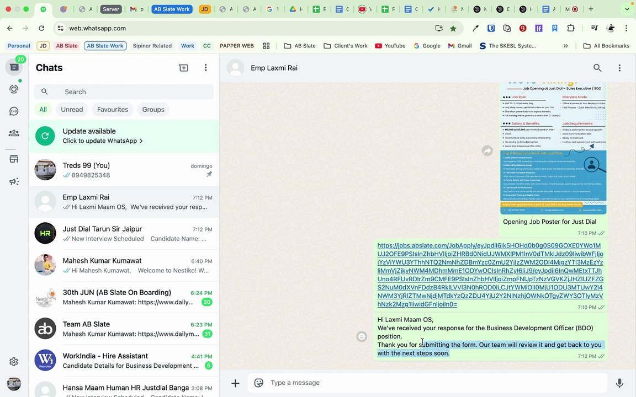Click the chat list search field

pyautogui.click(x=124, y=92)
